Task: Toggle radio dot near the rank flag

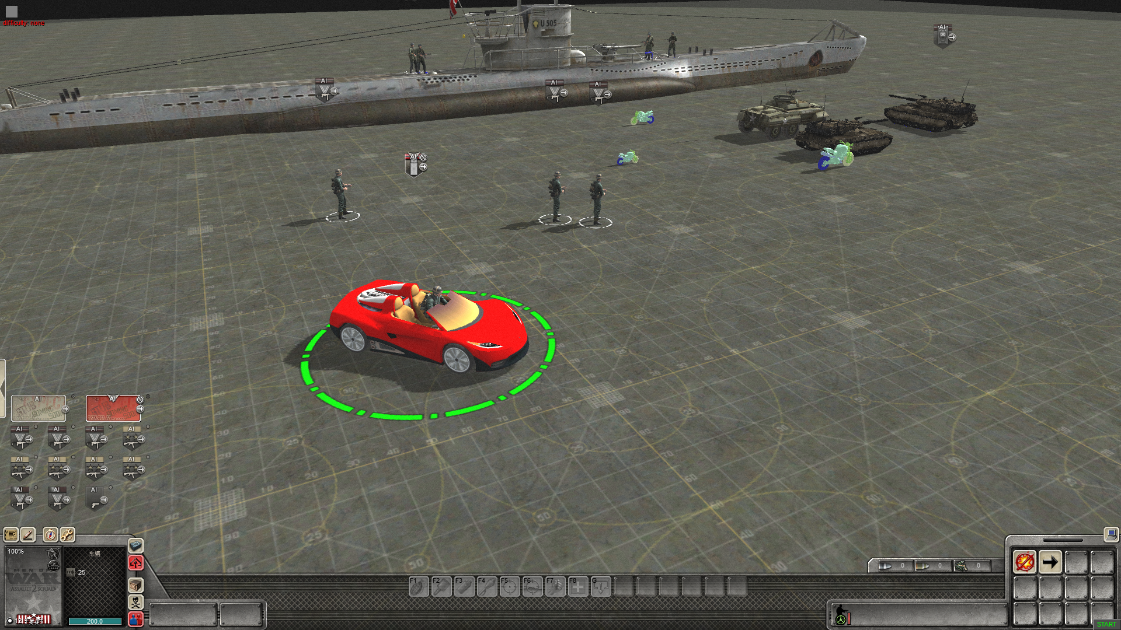Action: click(x=10, y=620)
